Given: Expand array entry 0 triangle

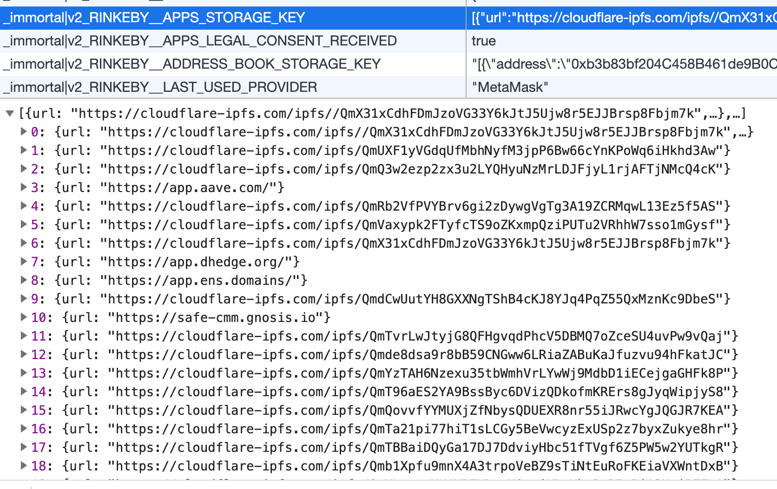Looking at the screenshot, I should 23,132.
